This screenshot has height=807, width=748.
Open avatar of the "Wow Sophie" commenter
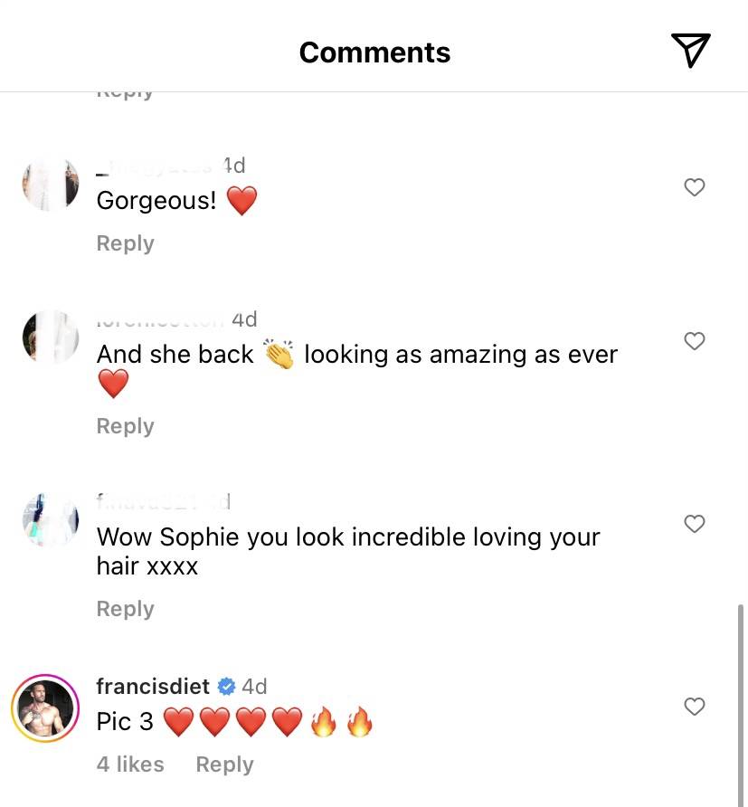coord(51,520)
